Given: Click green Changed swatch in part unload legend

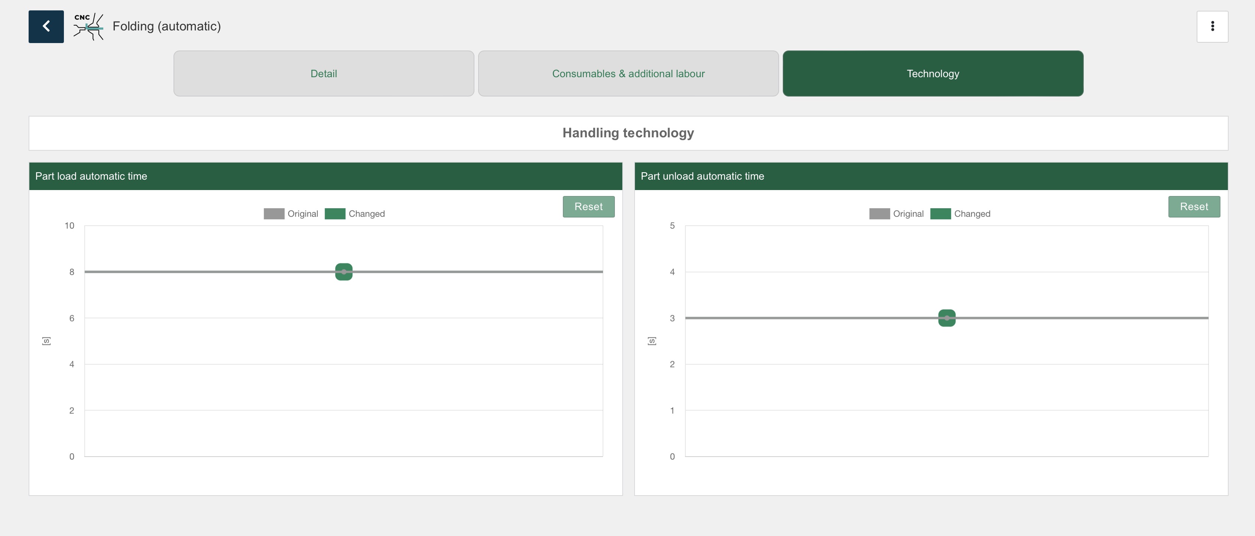Looking at the screenshot, I should (x=940, y=214).
